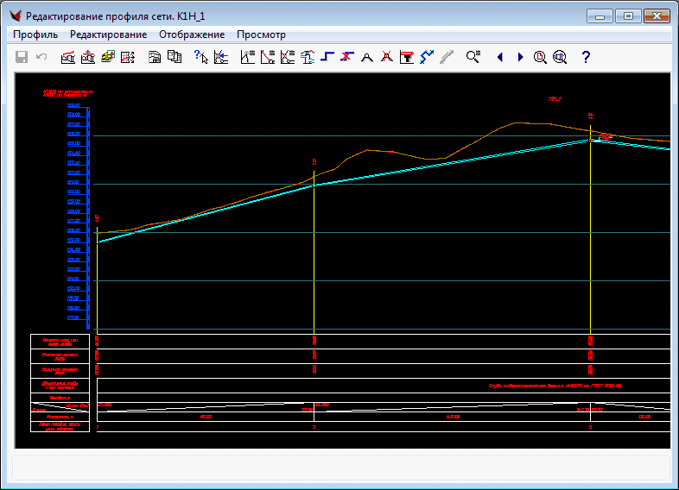The image size is (679, 490).
Task: Click the blue right arrow toolbar icon
Action: (520, 57)
